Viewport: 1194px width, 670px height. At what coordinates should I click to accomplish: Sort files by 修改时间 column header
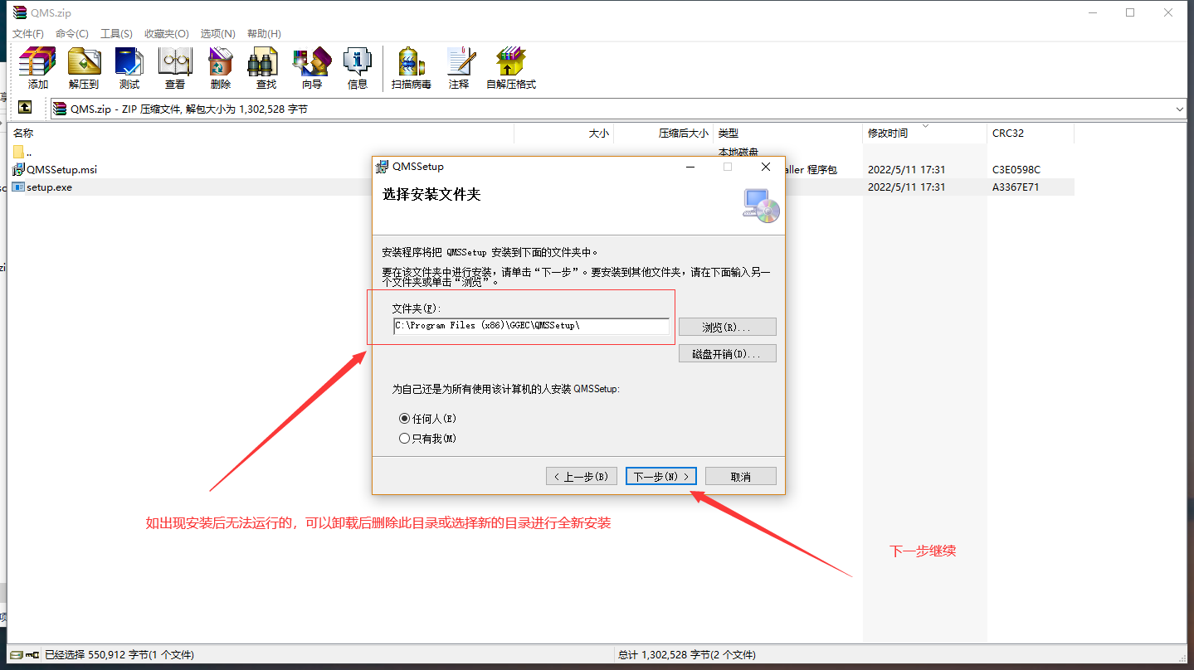888,133
